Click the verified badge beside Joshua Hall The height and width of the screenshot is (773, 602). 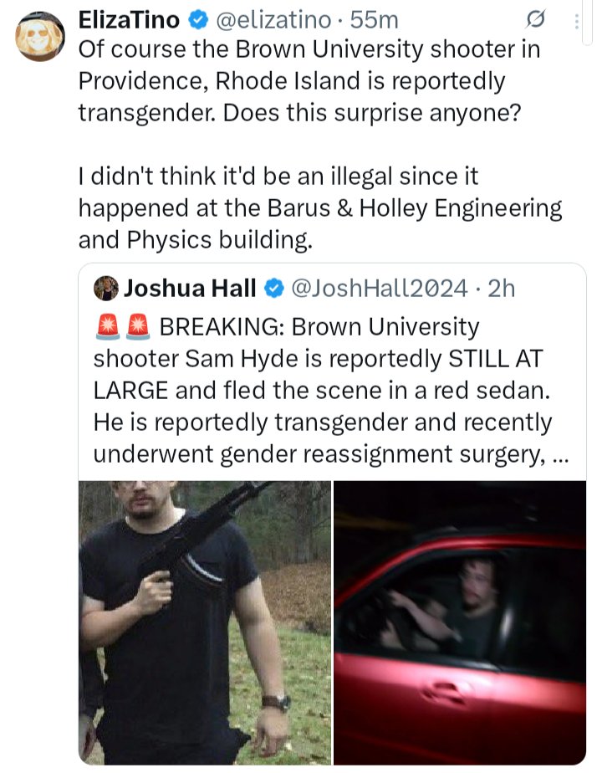(x=274, y=289)
